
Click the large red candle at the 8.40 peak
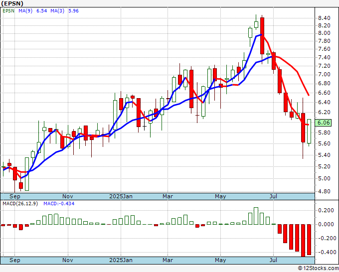pyautogui.click(x=262, y=36)
